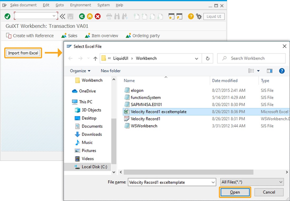Viewport: 290px width, 201px height.
Task: Click the Import from Excel button
Action: click(x=23, y=53)
